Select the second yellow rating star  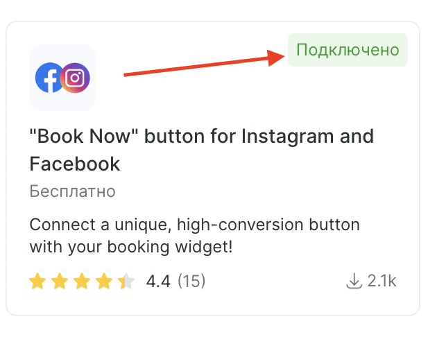click(x=60, y=281)
